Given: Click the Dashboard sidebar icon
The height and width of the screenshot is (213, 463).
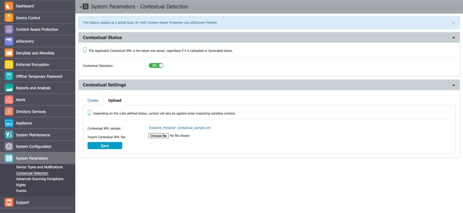Looking at the screenshot, I should click(9, 6).
